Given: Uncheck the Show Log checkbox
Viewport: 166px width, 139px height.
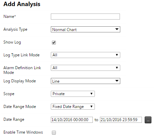Looking at the screenshot, I should click(x=54, y=43).
